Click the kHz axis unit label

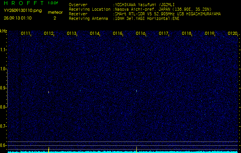pos(3,31)
